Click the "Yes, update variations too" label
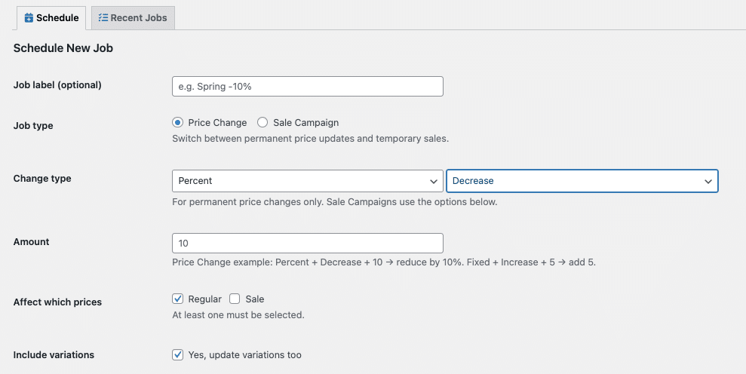This screenshot has width=746, height=374. click(x=244, y=354)
